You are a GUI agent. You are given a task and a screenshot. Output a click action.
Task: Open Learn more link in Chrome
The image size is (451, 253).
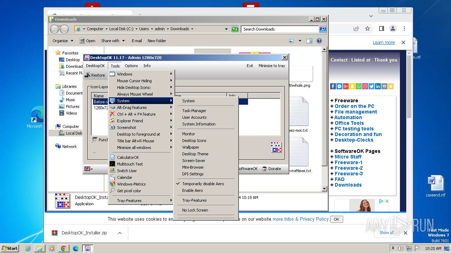[x=384, y=43]
